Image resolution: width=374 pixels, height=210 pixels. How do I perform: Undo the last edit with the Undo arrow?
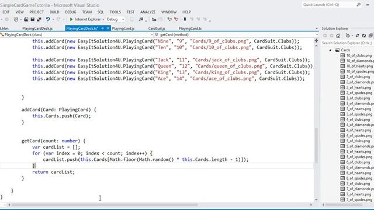tap(48, 19)
